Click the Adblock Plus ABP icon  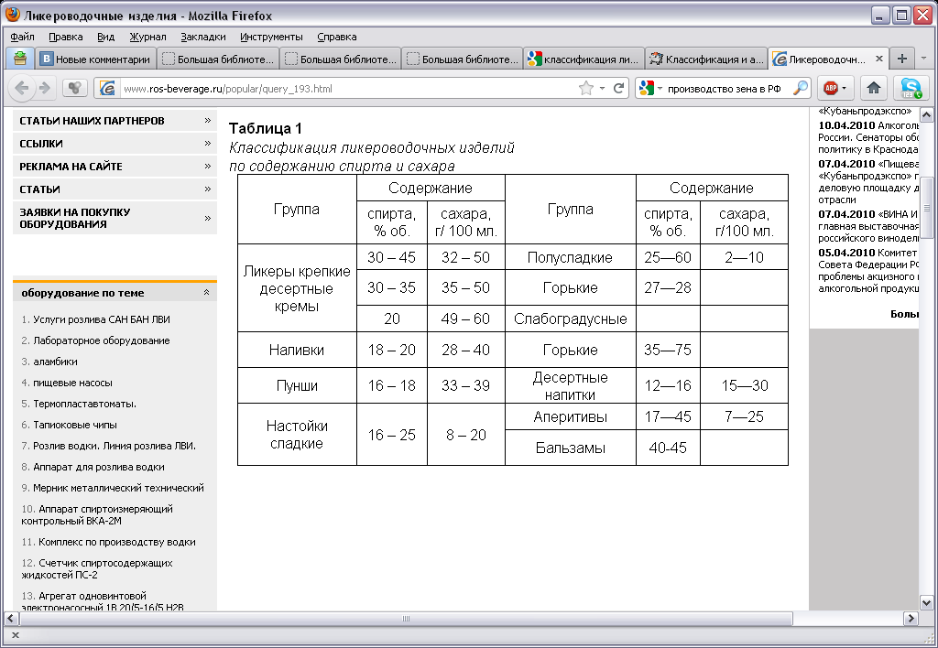click(x=830, y=89)
